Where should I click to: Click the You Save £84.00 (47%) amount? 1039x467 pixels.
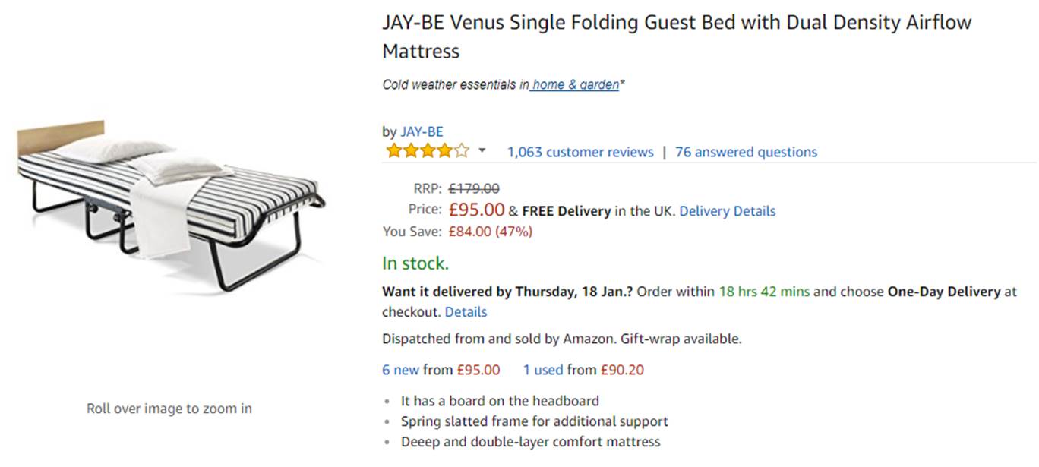(490, 232)
